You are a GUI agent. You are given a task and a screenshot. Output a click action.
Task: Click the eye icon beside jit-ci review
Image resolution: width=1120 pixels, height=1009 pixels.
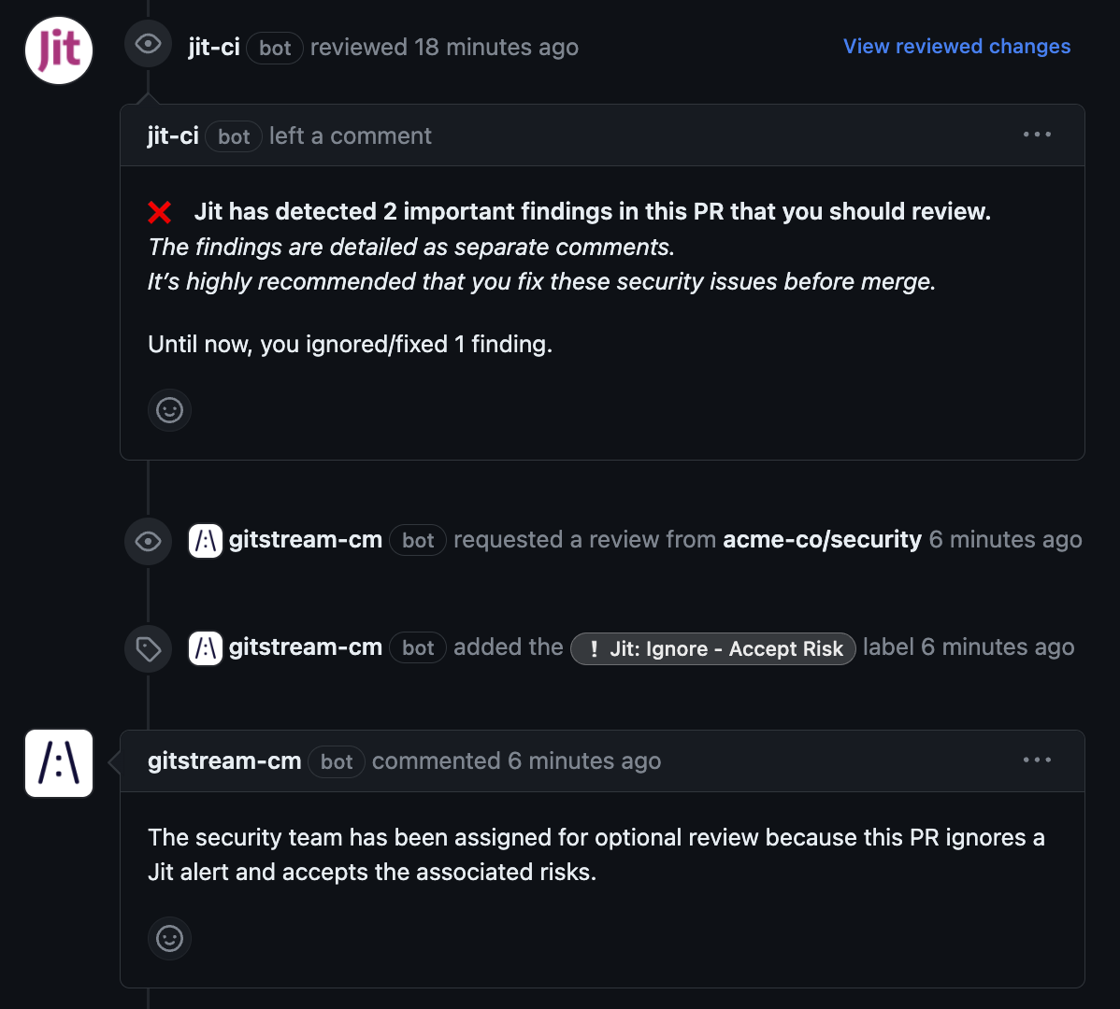[148, 43]
